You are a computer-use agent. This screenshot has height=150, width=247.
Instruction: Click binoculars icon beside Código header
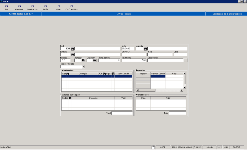click(70, 98)
